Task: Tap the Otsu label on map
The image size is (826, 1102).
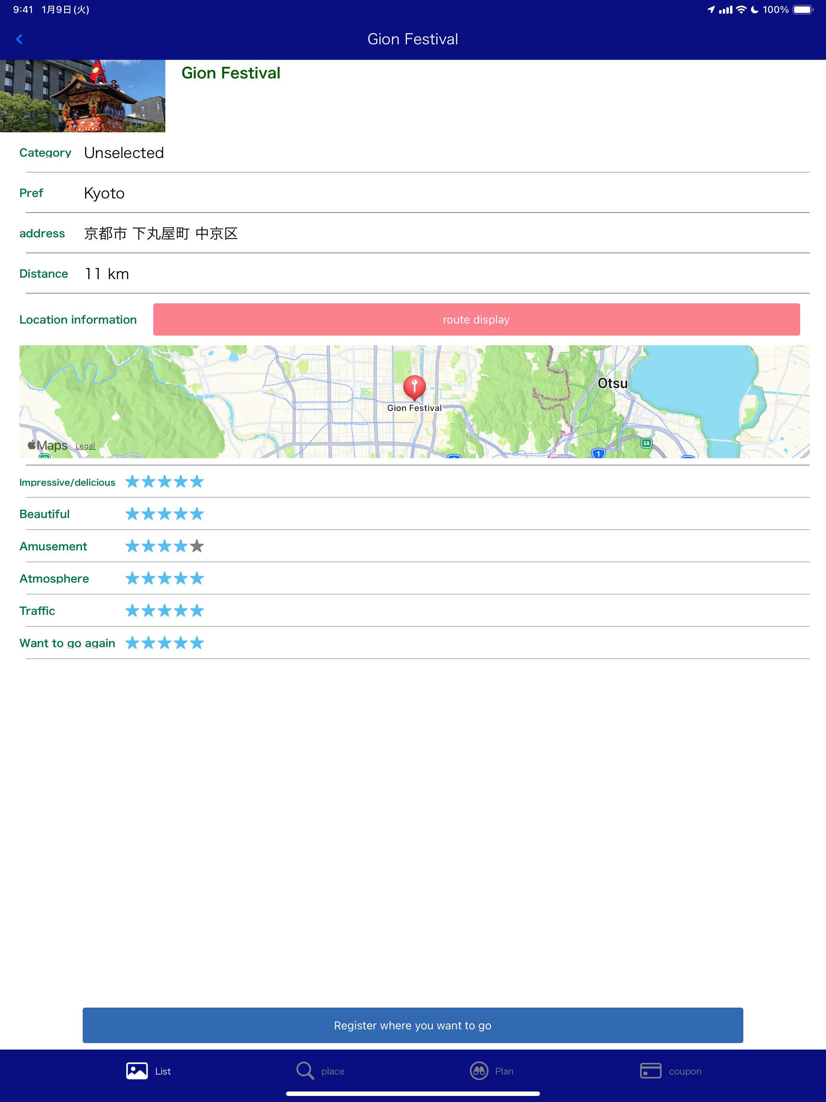Action: point(612,383)
